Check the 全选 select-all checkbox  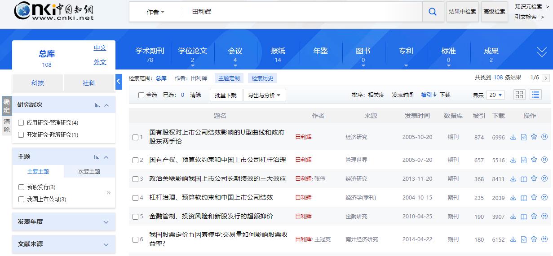141,95
